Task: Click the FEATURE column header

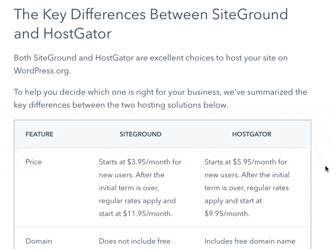Action: coord(40,134)
